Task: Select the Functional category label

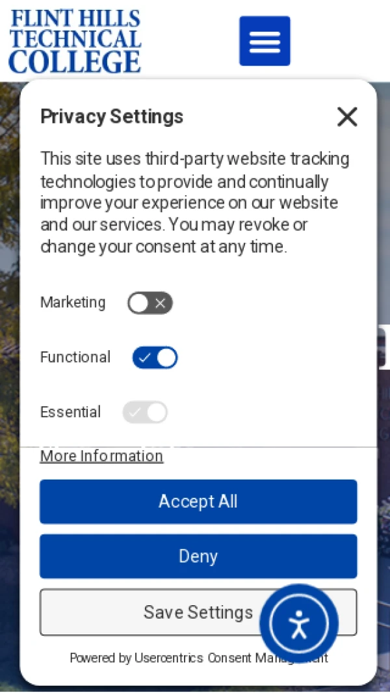Action: pyautogui.click(x=75, y=357)
